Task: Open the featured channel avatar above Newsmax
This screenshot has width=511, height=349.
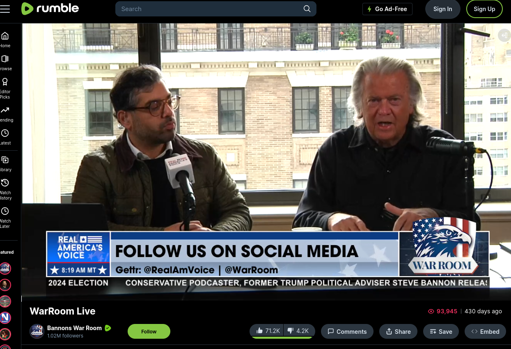Action: [x=5, y=301]
